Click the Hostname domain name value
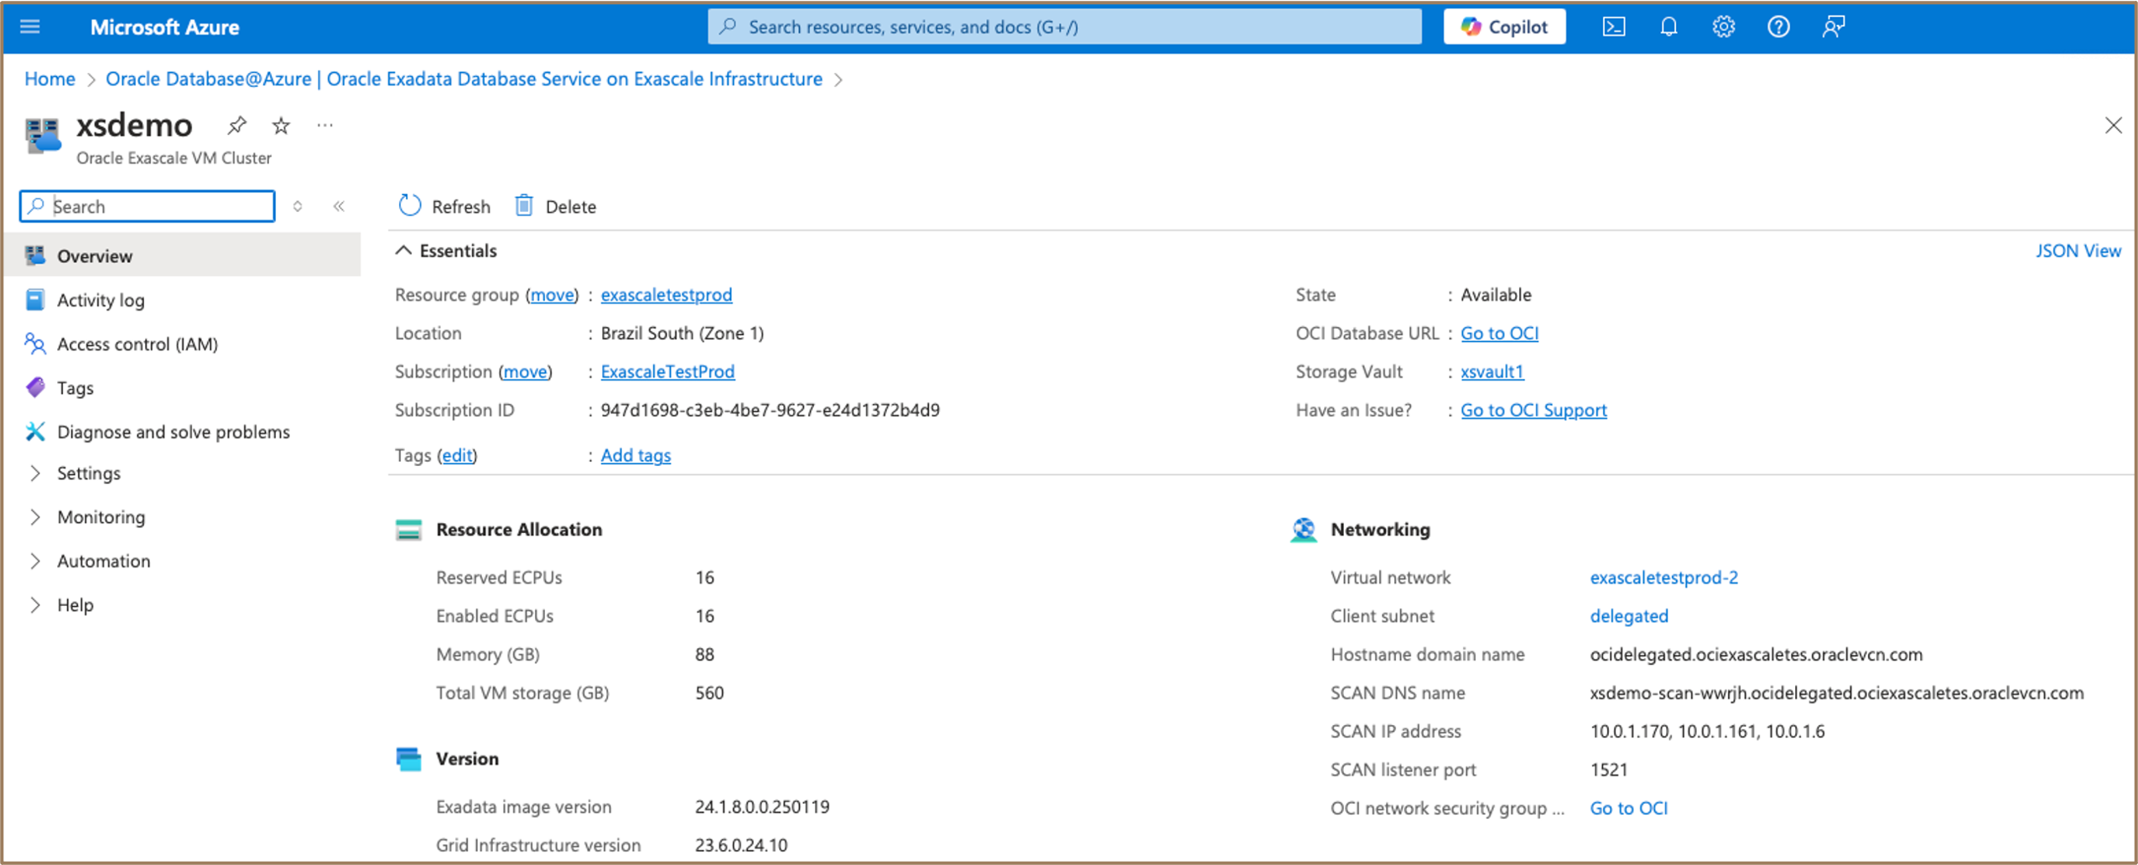Image resolution: width=2138 pixels, height=865 pixels. coord(1756,655)
